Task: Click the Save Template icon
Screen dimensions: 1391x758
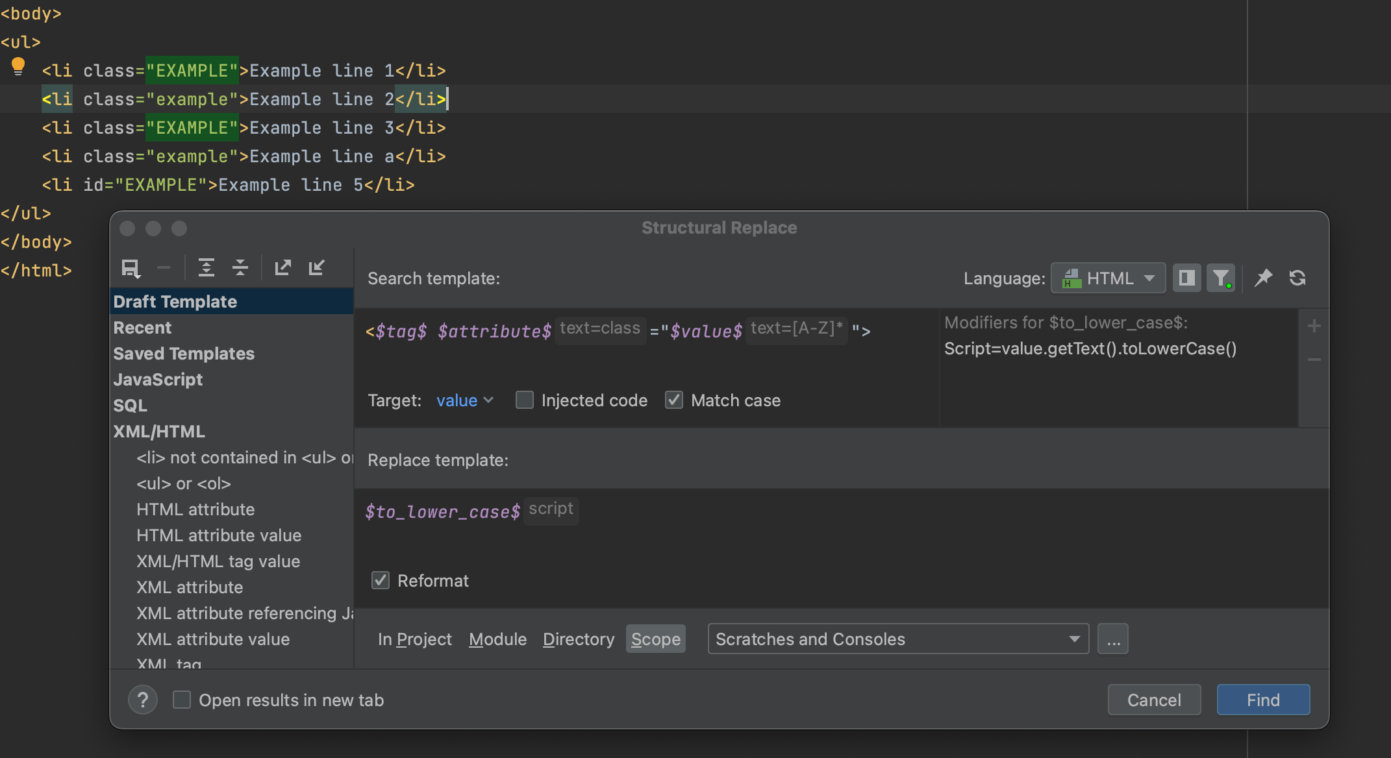Action: [131, 267]
